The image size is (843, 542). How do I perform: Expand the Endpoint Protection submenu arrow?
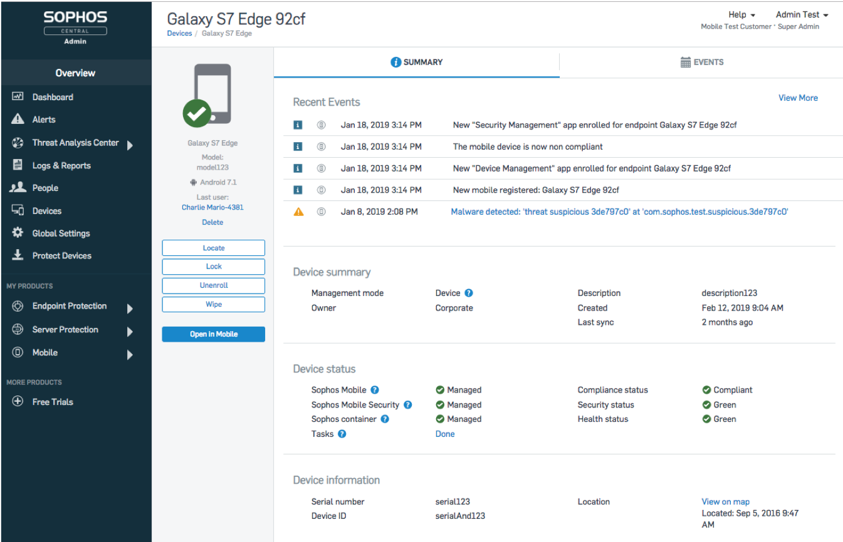tap(130, 308)
